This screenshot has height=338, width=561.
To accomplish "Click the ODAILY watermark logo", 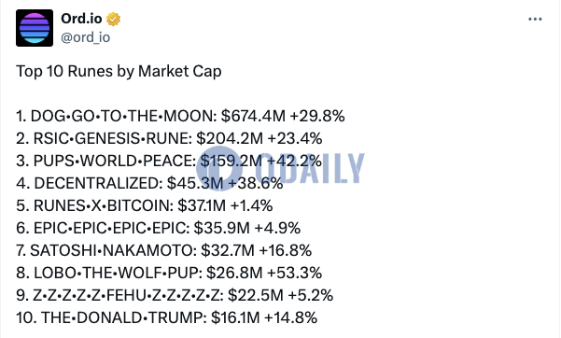I will click(280, 168).
